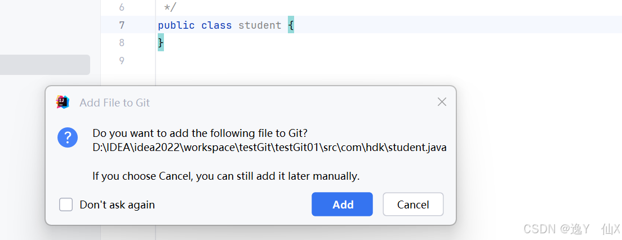Click line number 8 in the gutter
Image resolution: width=622 pixels, height=240 pixels.
pyautogui.click(x=122, y=43)
